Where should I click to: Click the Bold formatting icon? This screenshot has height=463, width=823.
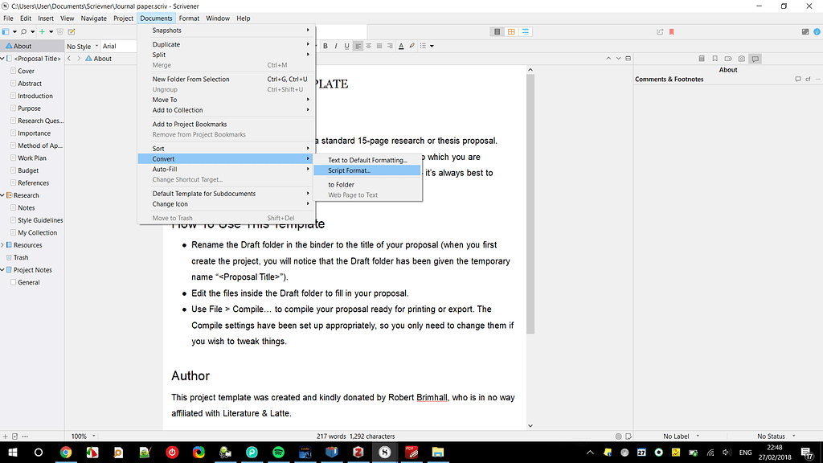326,46
